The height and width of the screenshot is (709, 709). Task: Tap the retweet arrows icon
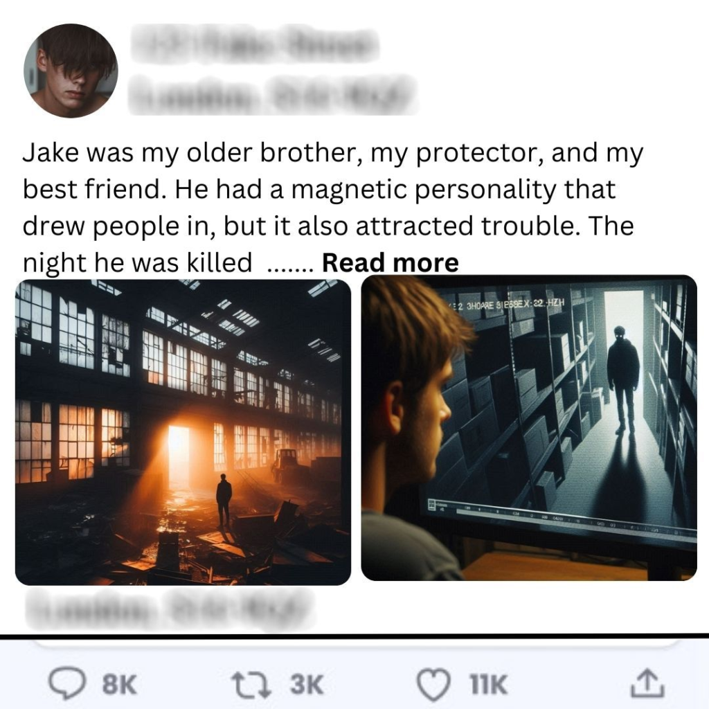pos(251,685)
